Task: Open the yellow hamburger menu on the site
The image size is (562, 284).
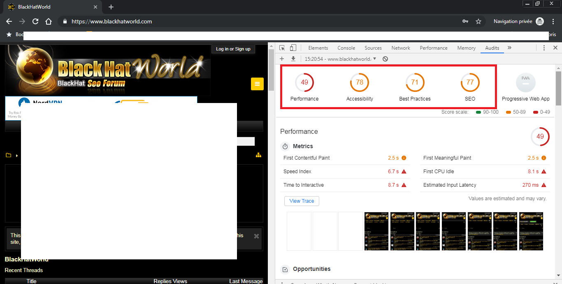Action: [x=257, y=84]
